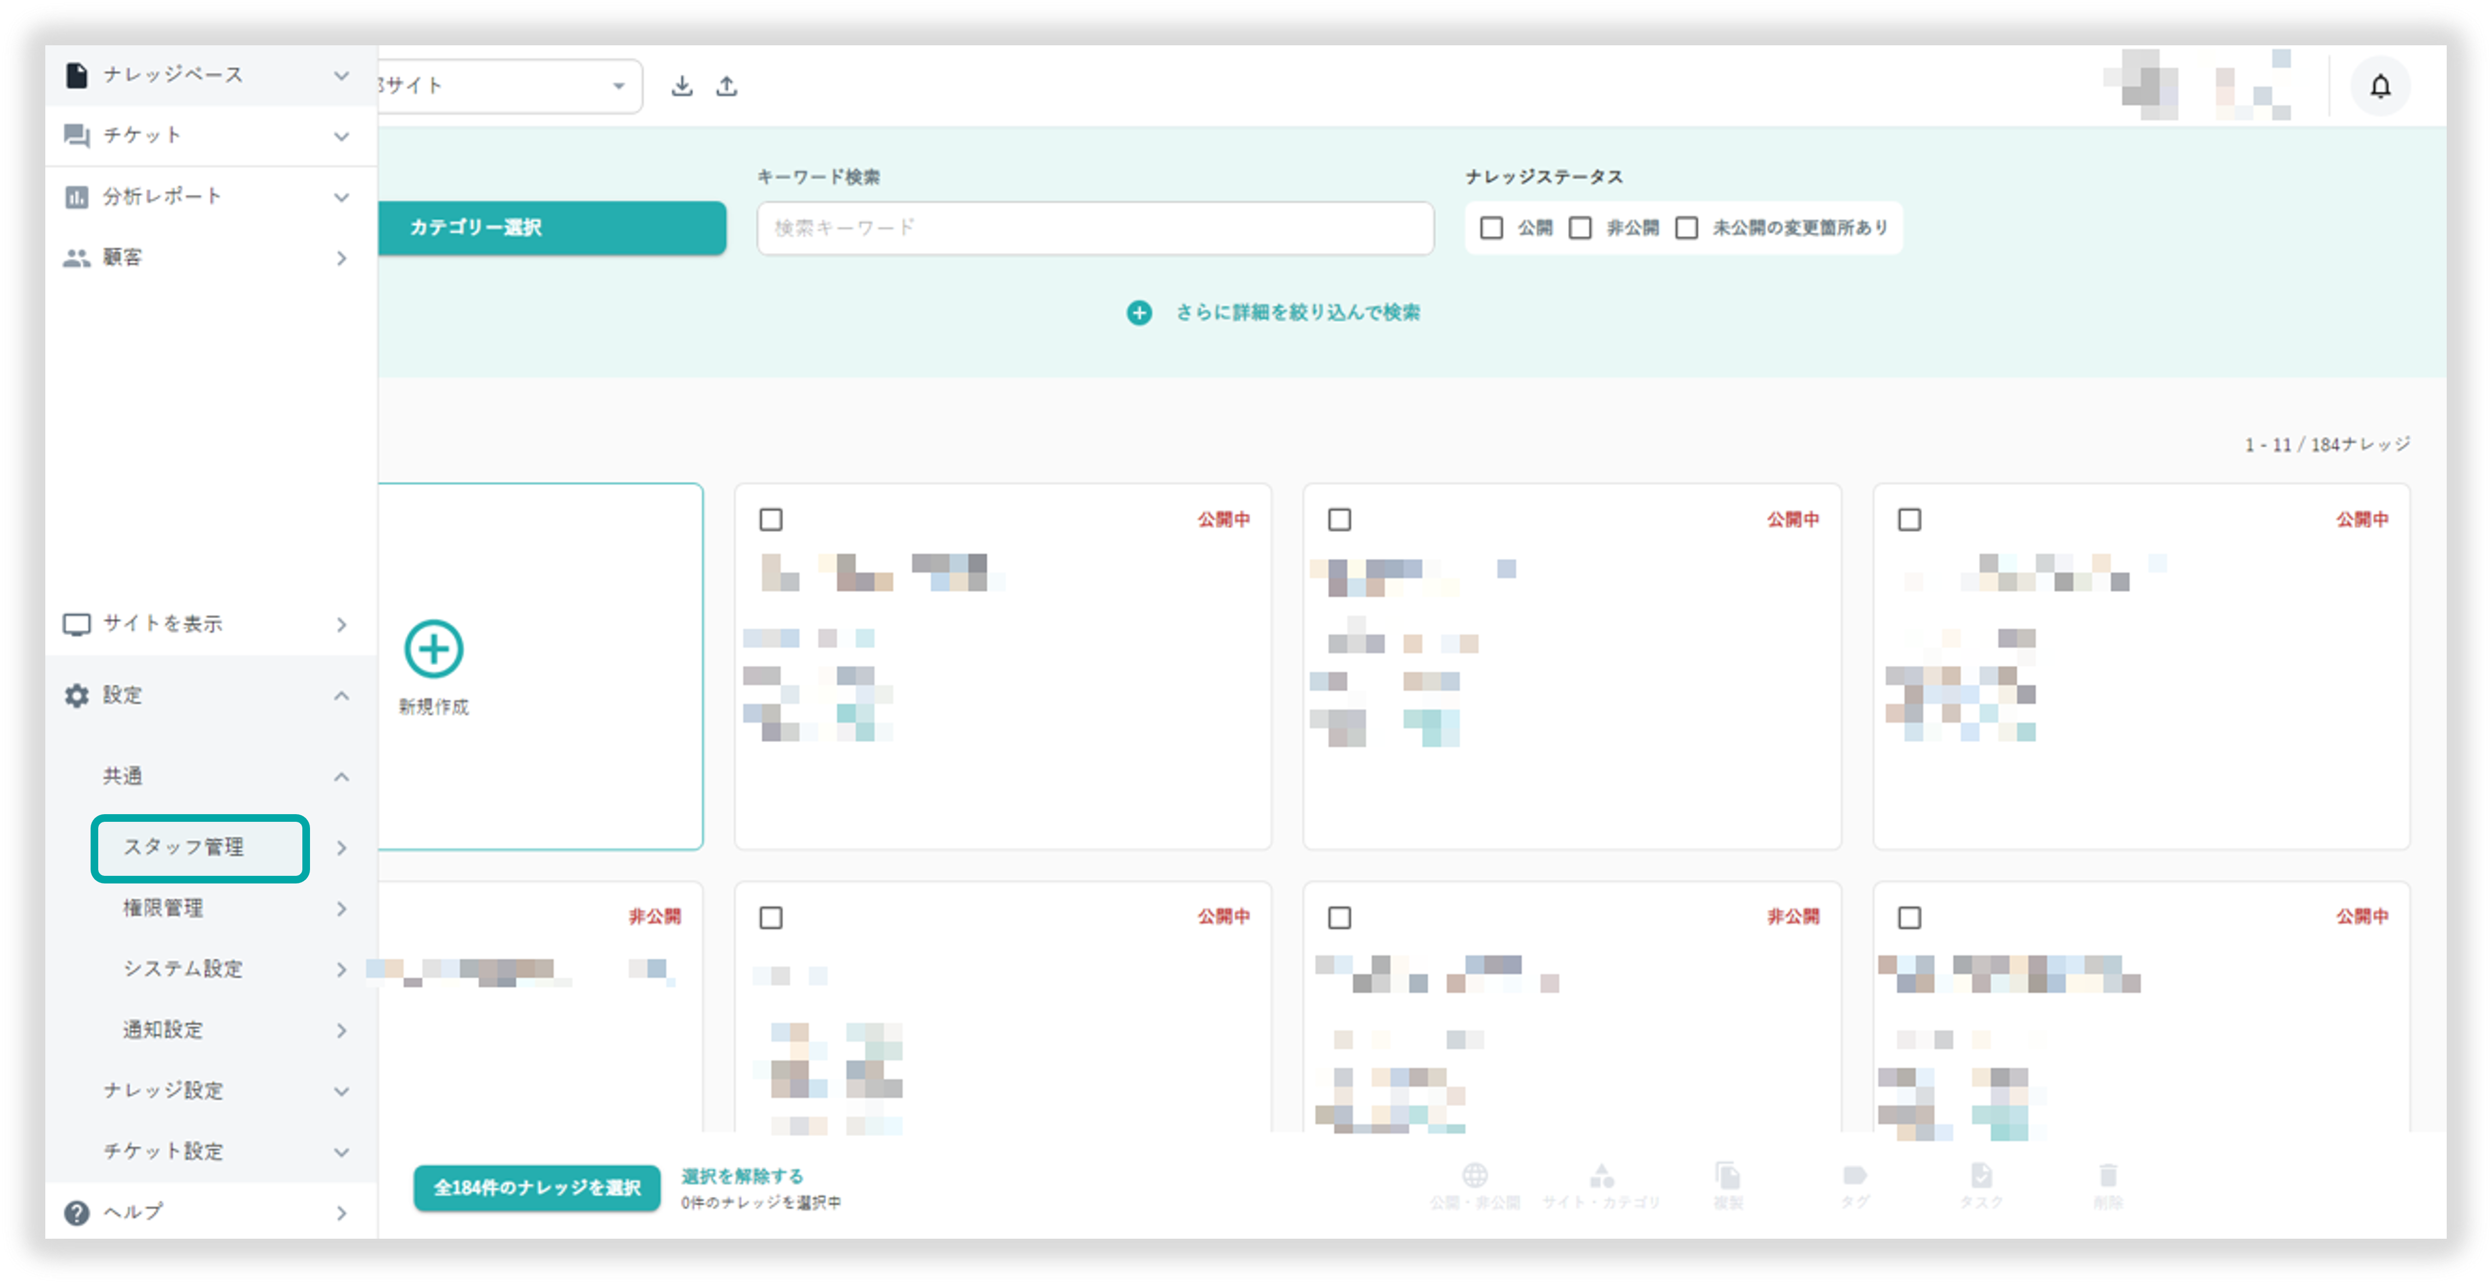Click the plus icon beside さらに詳細を絞り込んで検索
The image size is (2492, 1284).
click(1138, 313)
